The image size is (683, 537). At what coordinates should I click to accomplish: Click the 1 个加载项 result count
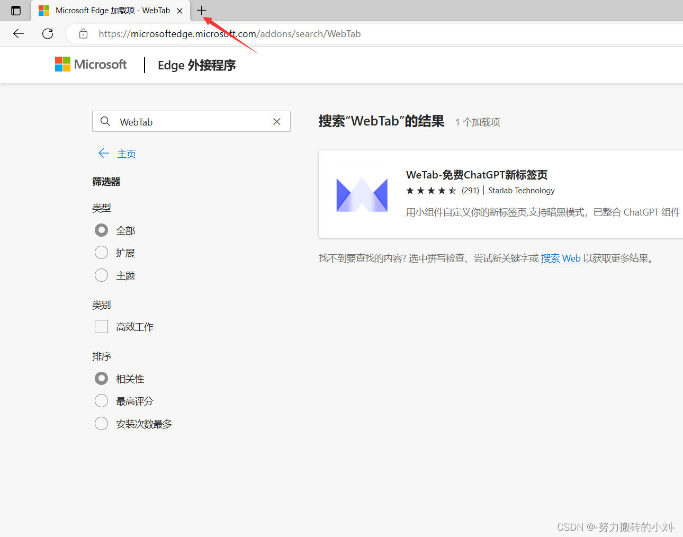coord(478,122)
